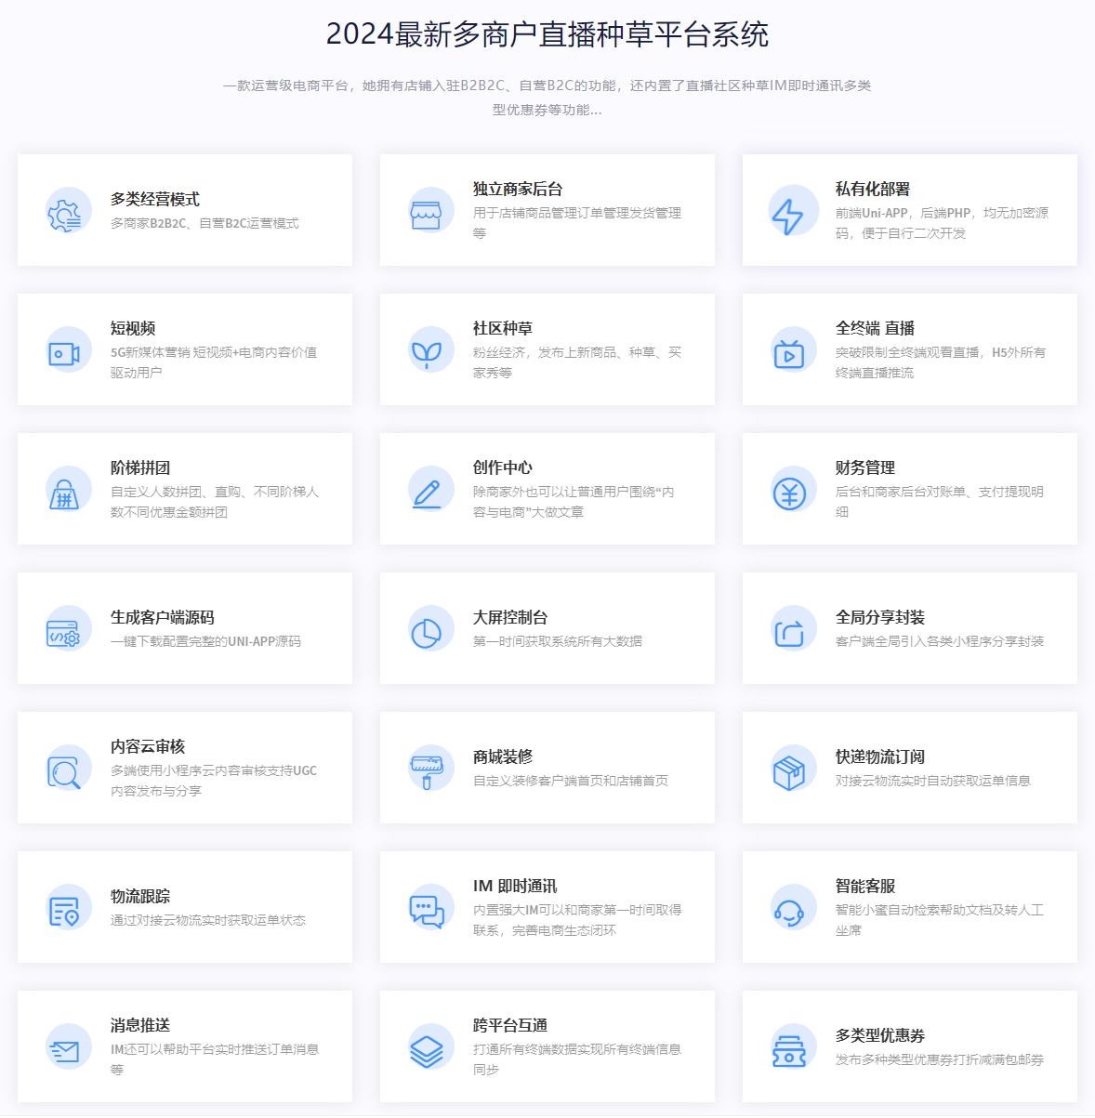
Task: Click the TV play icon for 全终端直播
Action: coord(789,353)
